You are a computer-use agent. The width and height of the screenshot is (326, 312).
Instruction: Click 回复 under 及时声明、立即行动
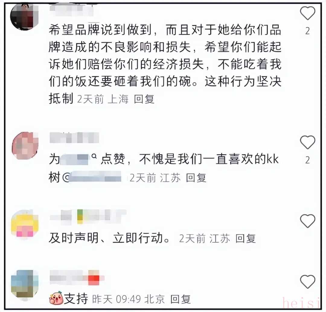coord(245,238)
